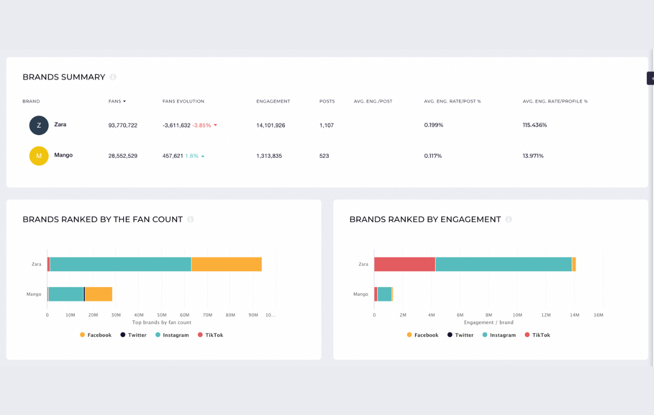Open the Zara brand name in the summary table
The width and height of the screenshot is (654, 415).
coord(60,125)
